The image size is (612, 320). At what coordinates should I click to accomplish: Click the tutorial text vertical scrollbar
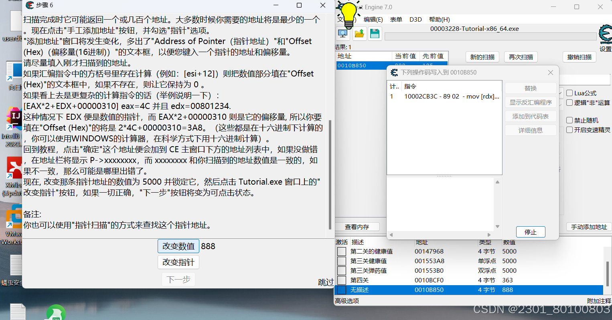coord(330,175)
